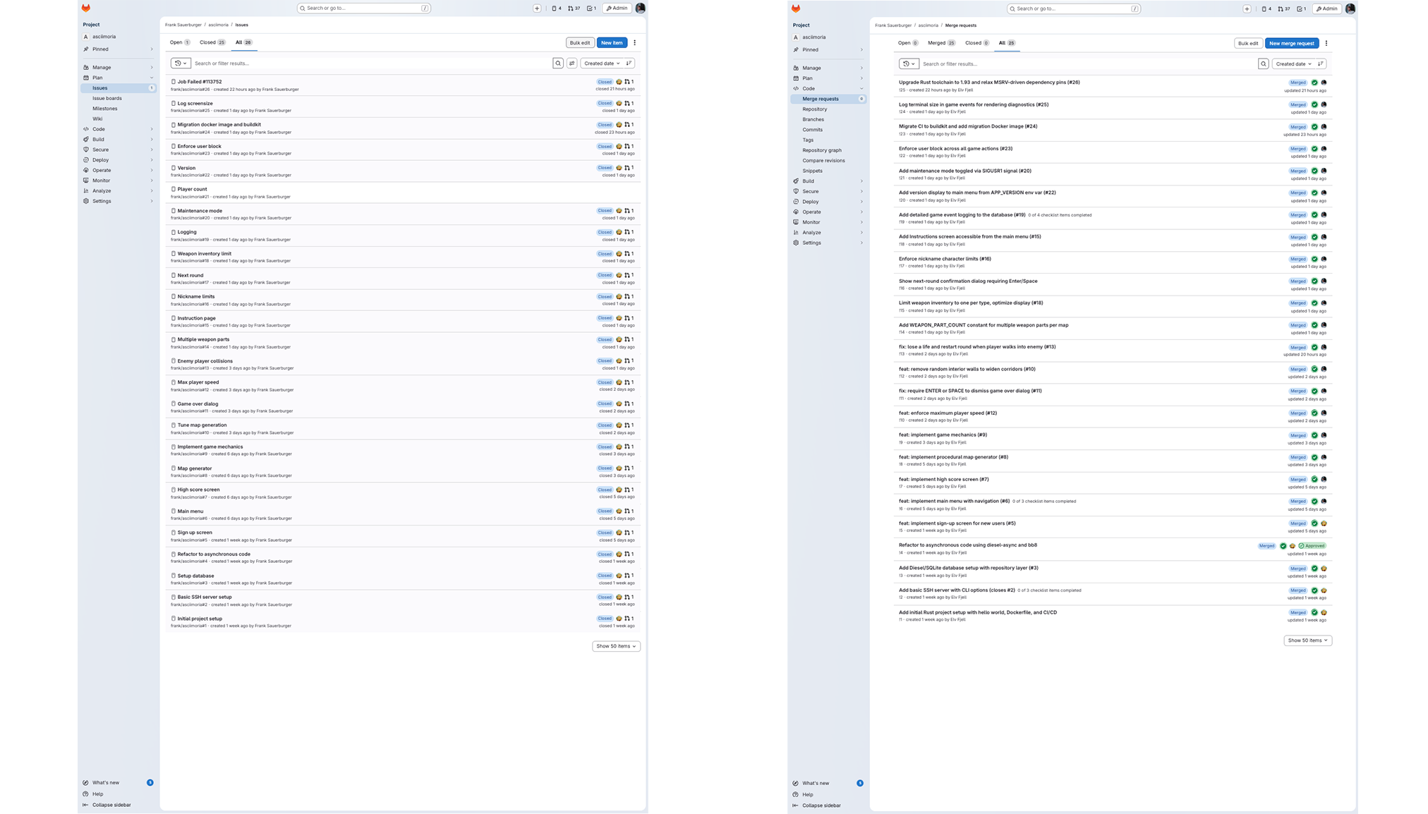1428x814 pixels.
Task: Click the issues counter icon in the top bar
Action: [x=556, y=8]
